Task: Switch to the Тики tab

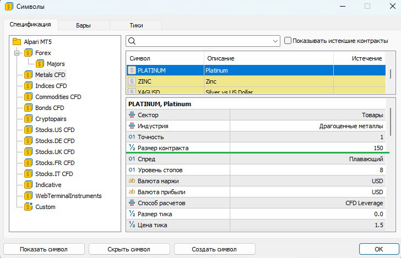Action: 136,25
